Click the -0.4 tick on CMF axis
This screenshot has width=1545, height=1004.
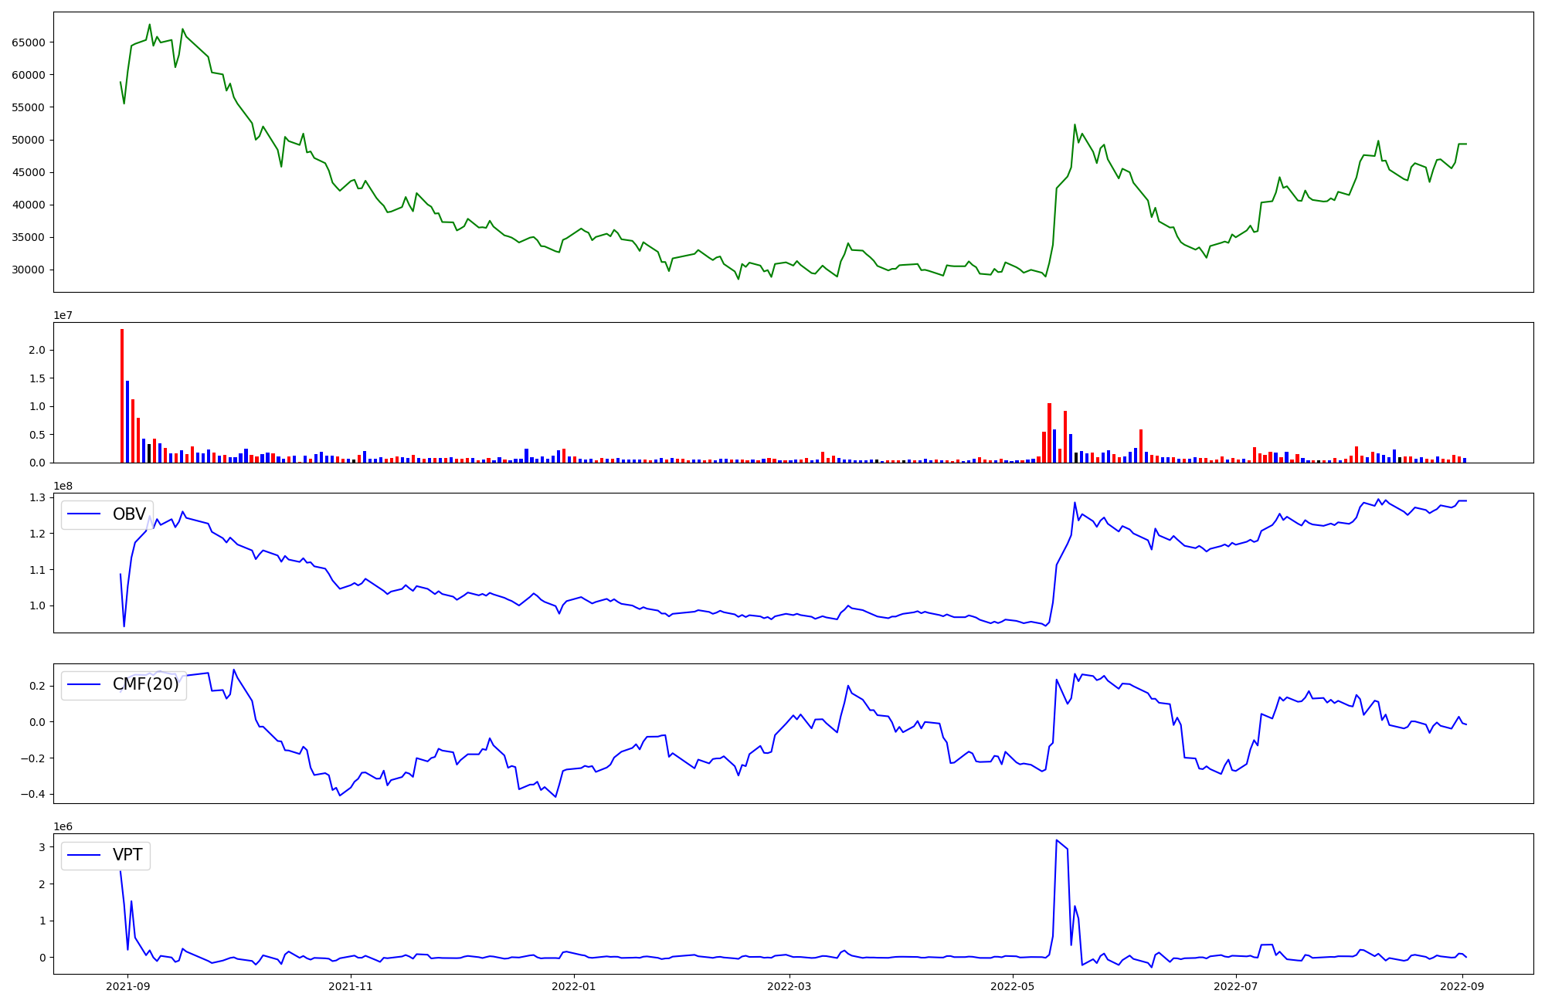(32, 795)
